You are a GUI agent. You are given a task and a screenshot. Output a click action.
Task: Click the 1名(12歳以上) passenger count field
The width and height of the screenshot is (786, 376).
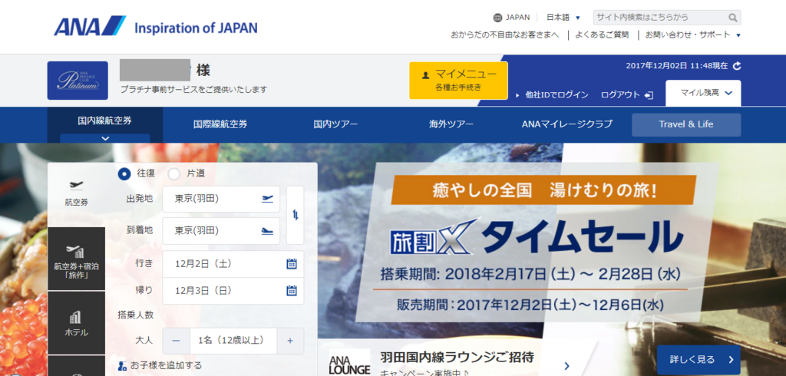(x=233, y=341)
